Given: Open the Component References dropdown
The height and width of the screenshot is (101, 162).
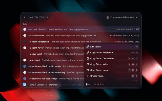Looking at the screenshot, I should [122, 17].
